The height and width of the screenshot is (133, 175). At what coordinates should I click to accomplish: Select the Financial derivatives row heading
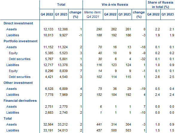[x=20, y=101]
